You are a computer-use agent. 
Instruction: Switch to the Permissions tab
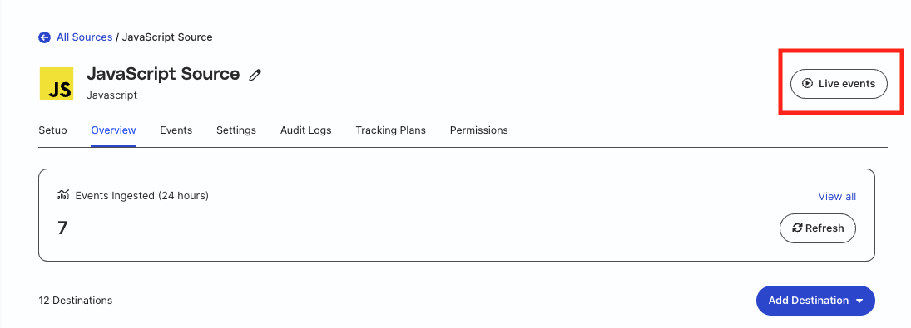click(x=478, y=130)
